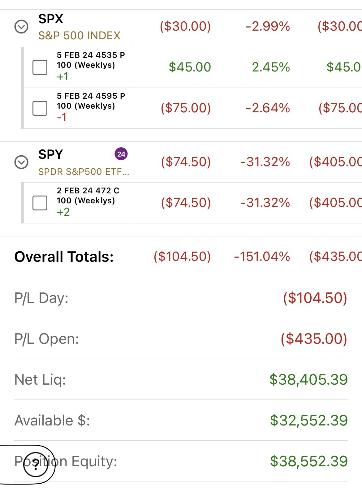362x492 pixels.
Task: Tap the Net Liq $38,405.39 value
Action: tap(308, 380)
